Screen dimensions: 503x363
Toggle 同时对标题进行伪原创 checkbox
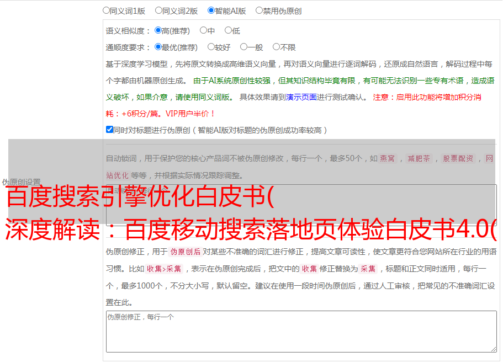[109, 130]
